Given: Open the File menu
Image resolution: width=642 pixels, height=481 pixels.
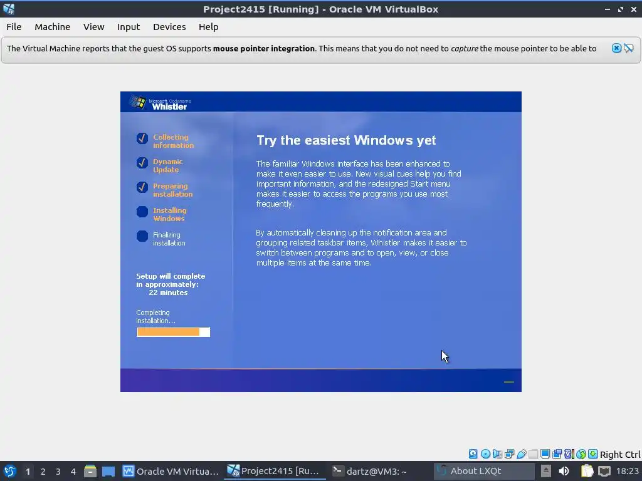Looking at the screenshot, I should pos(14,26).
